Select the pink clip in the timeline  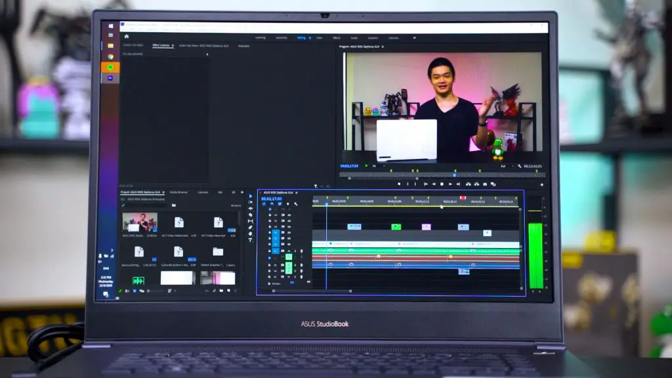pyautogui.click(x=426, y=226)
